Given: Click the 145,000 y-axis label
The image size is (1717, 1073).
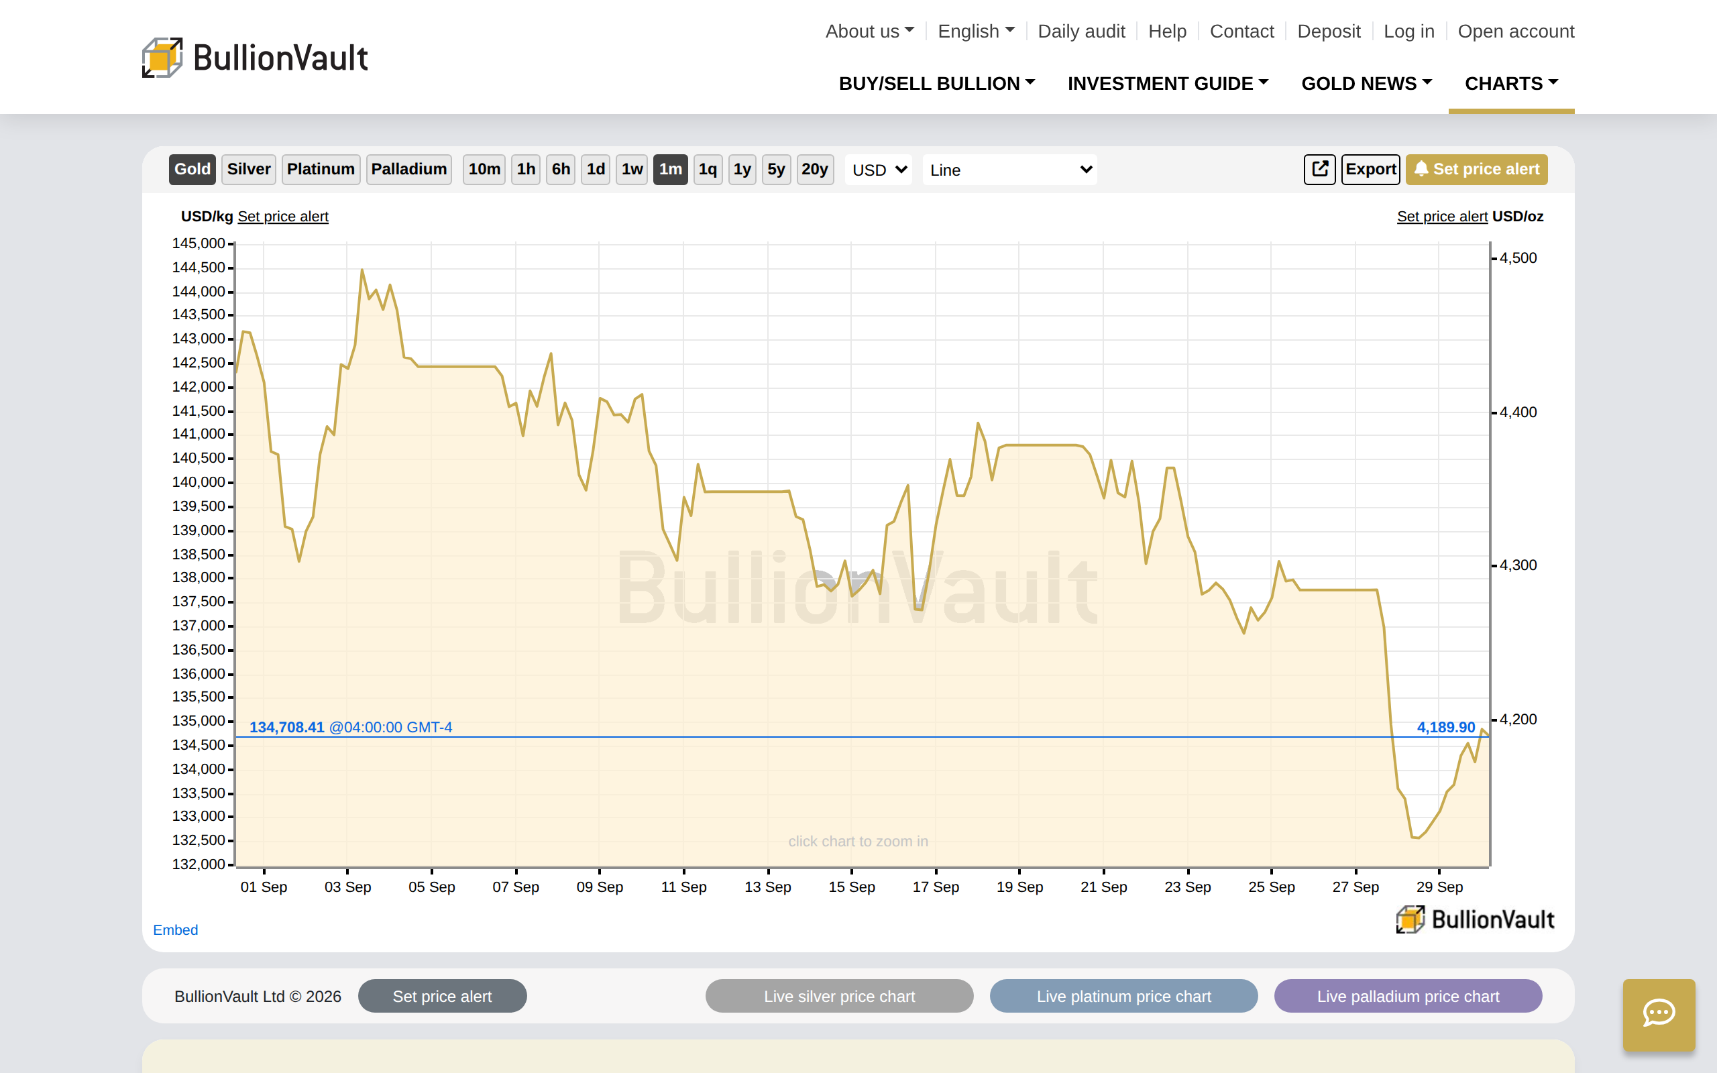Looking at the screenshot, I should pos(199,243).
